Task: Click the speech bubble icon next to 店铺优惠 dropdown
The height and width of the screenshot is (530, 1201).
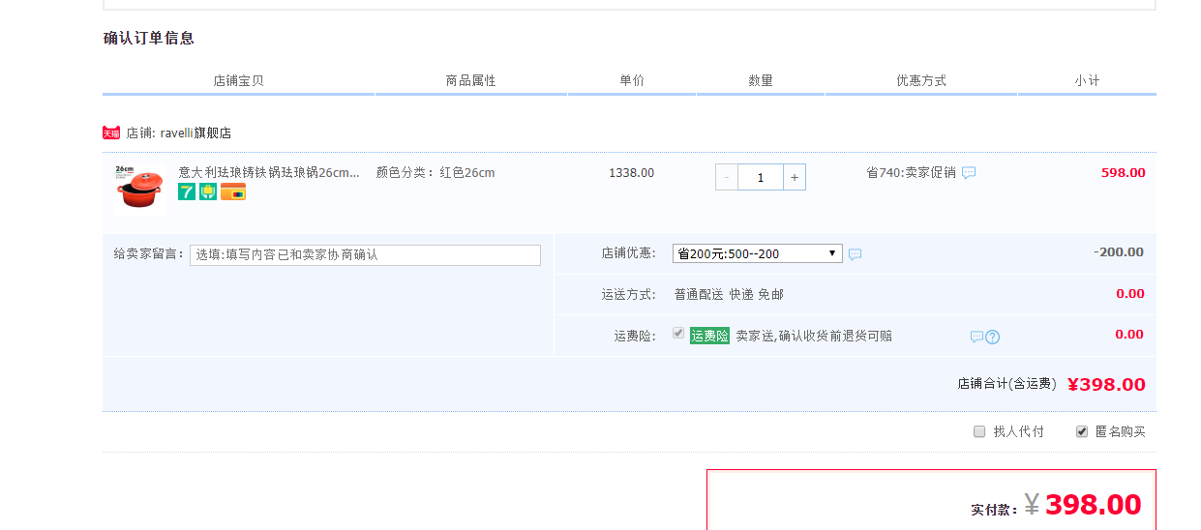Action: pyautogui.click(x=855, y=254)
